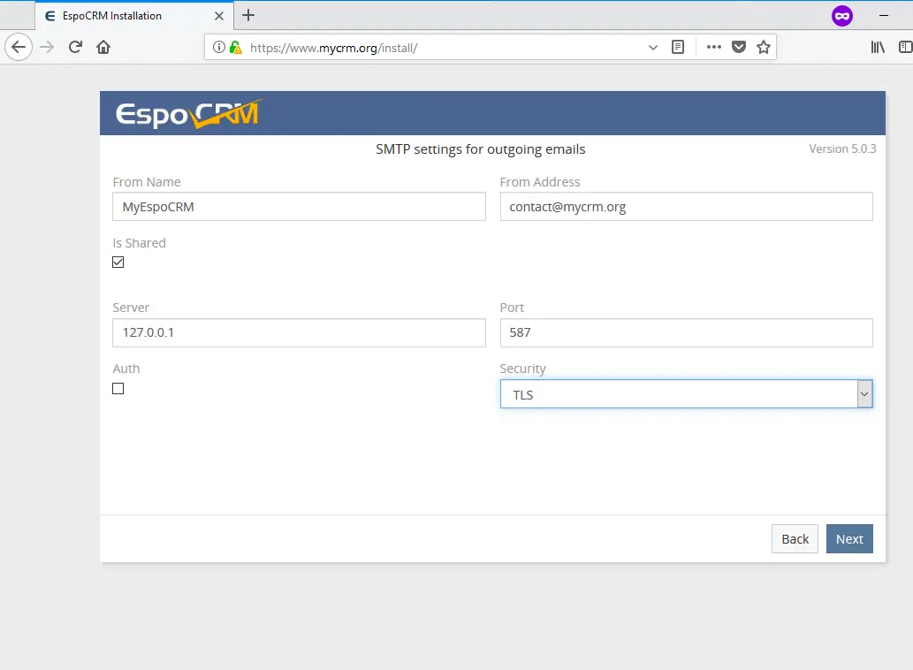
Task: Save page to Pocket
Action: [x=739, y=47]
